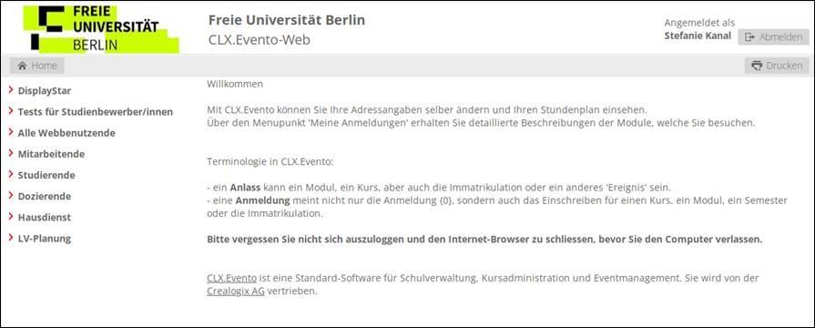The width and height of the screenshot is (815, 328).
Task: Expand the Tests für Studienbewerber/innen arrow
Action: click(x=11, y=111)
